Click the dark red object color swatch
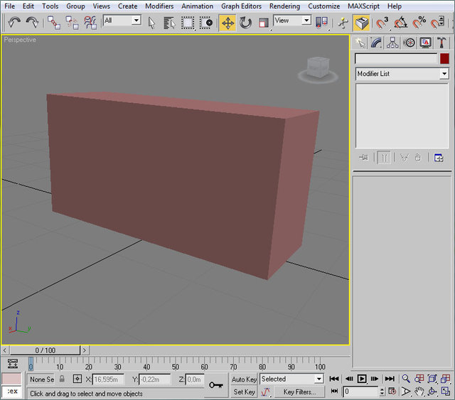The image size is (455, 400). pyautogui.click(x=444, y=59)
